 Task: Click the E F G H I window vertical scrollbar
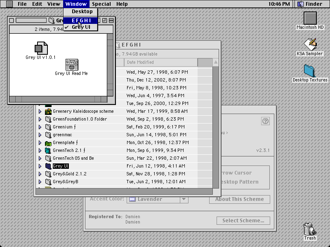click(215, 127)
